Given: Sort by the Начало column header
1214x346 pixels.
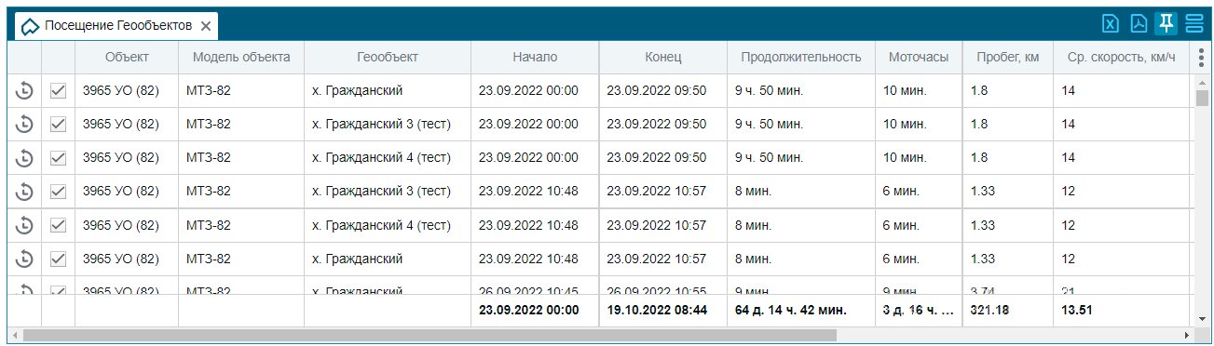Looking at the screenshot, I should click(x=535, y=57).
